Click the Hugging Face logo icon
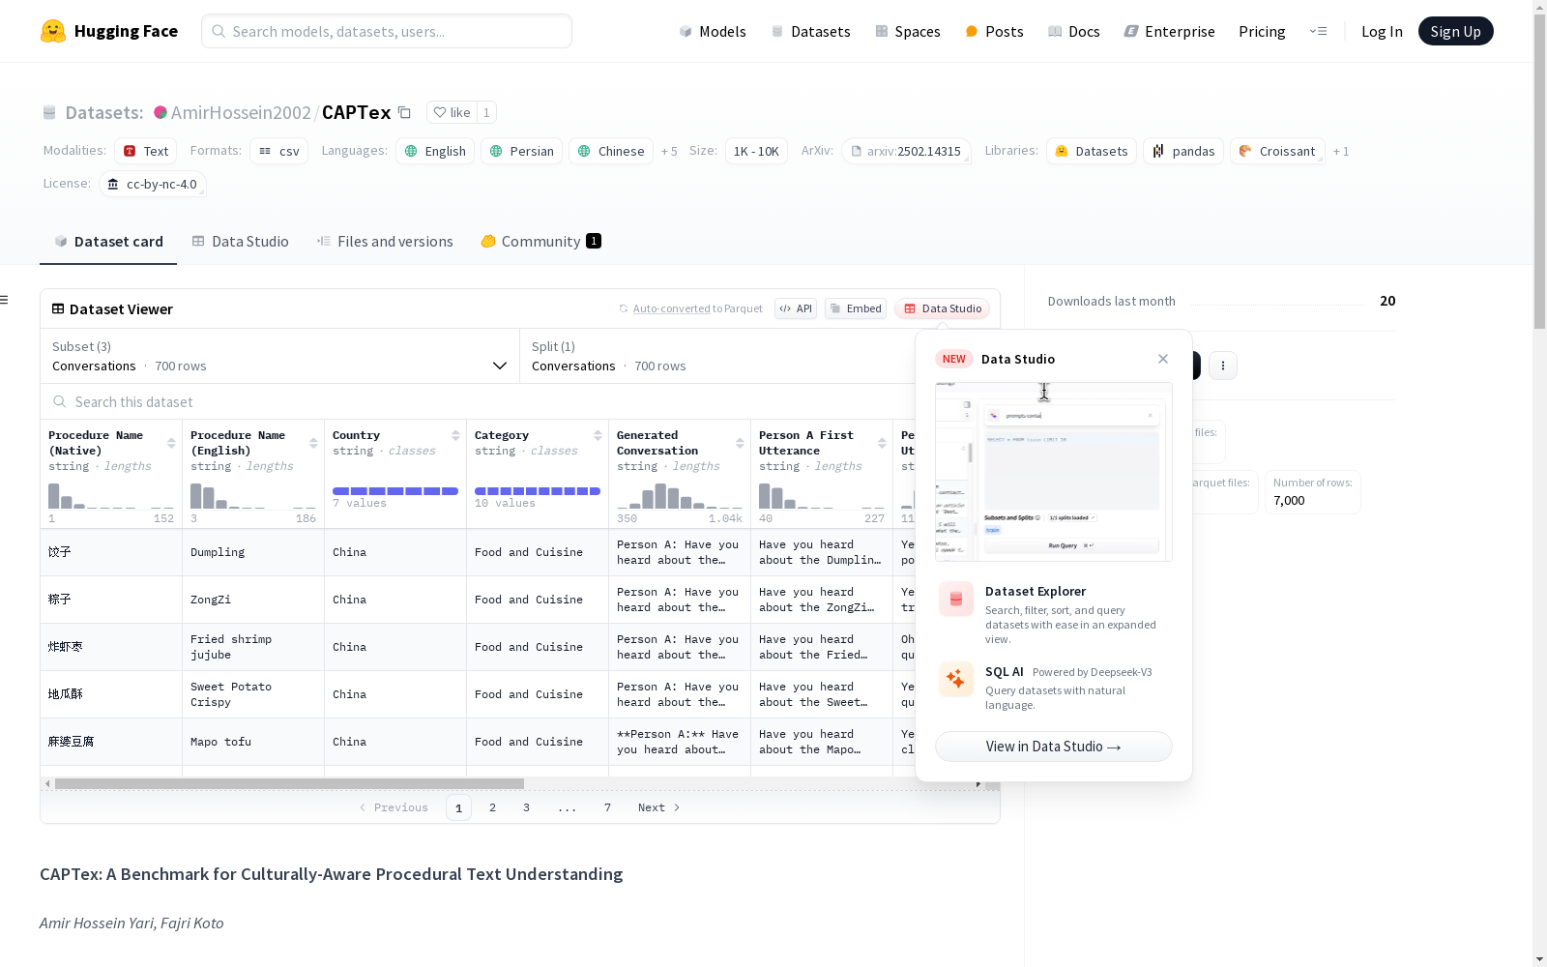Viewport: 1547px width, 967px height. click(53, 31)
